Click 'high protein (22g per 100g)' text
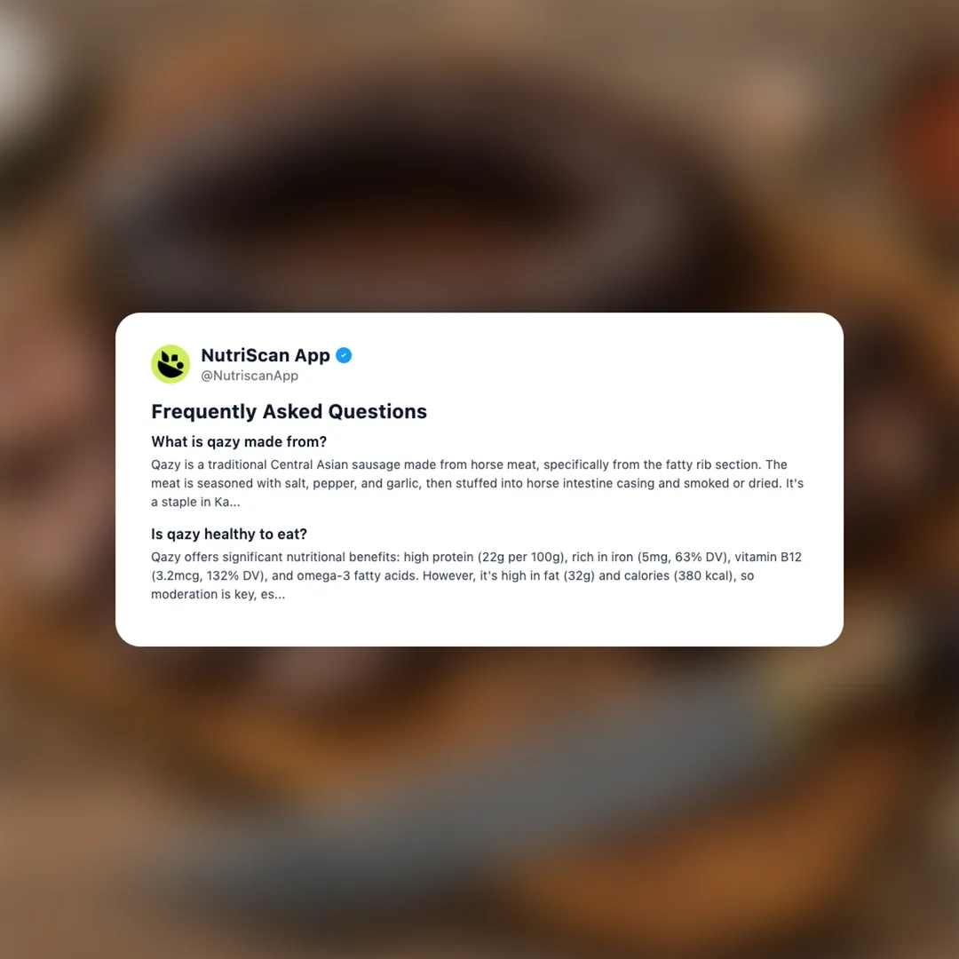Image resolution: width=959 pixels, height=959 pixels. 485,557
